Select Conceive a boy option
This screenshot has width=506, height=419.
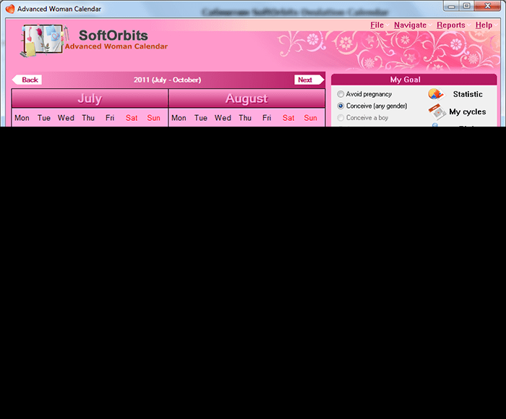click(x=340, y=117)
